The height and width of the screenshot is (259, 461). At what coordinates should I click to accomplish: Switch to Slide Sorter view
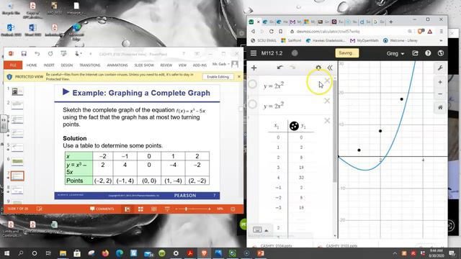140,209
